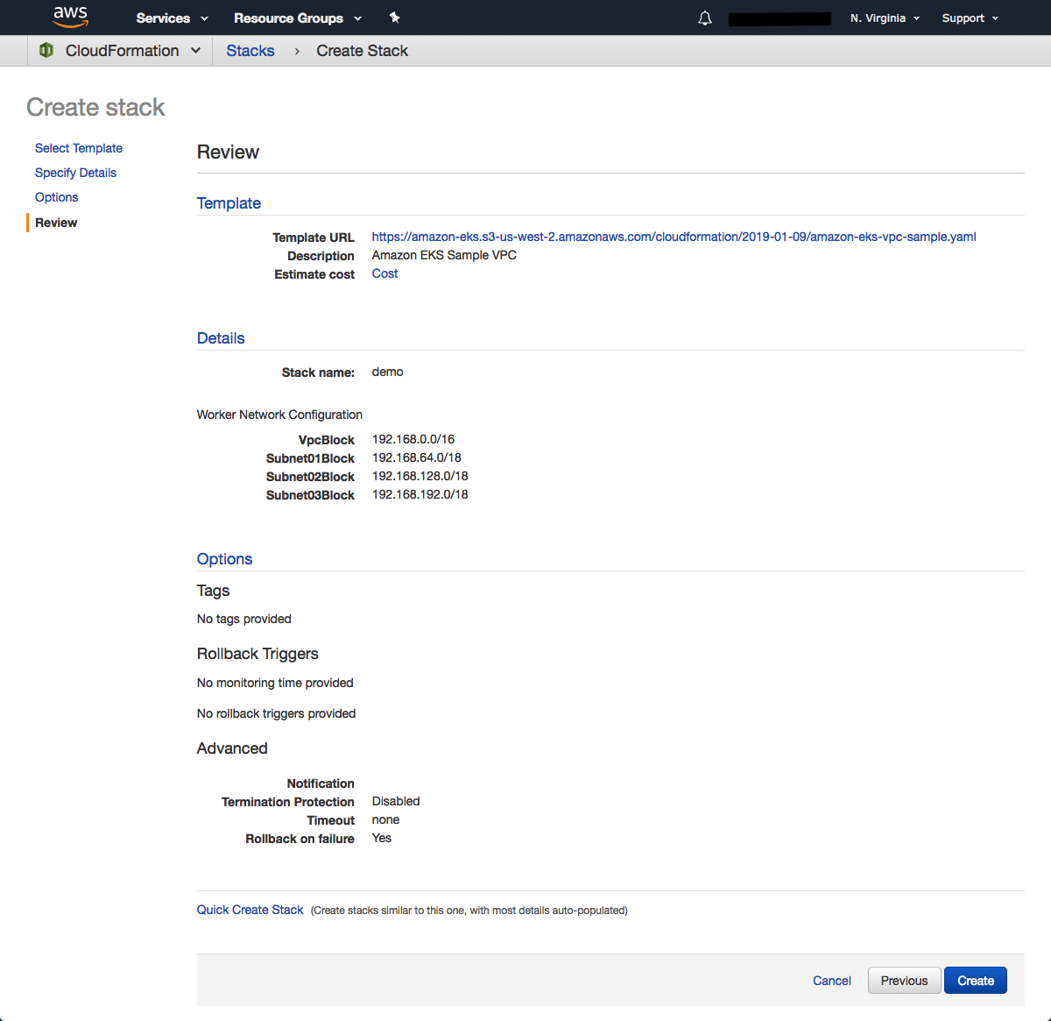Select the Amazon EKS Sample VPC description
This screenshot has width=1051, height=1021.
[444, 255]
